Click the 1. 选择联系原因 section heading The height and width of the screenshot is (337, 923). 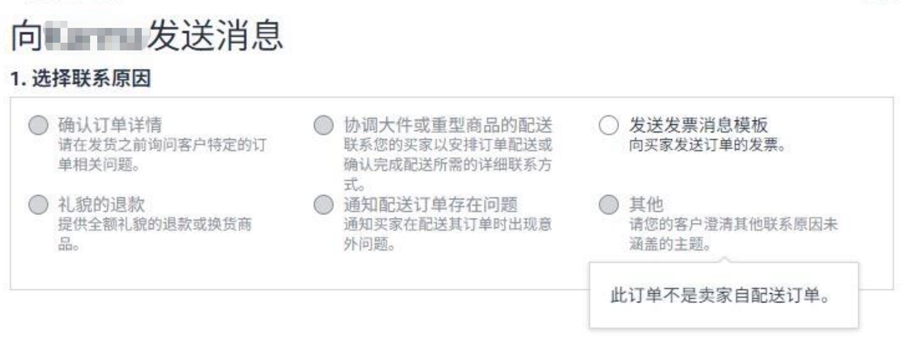click(80, 78)
